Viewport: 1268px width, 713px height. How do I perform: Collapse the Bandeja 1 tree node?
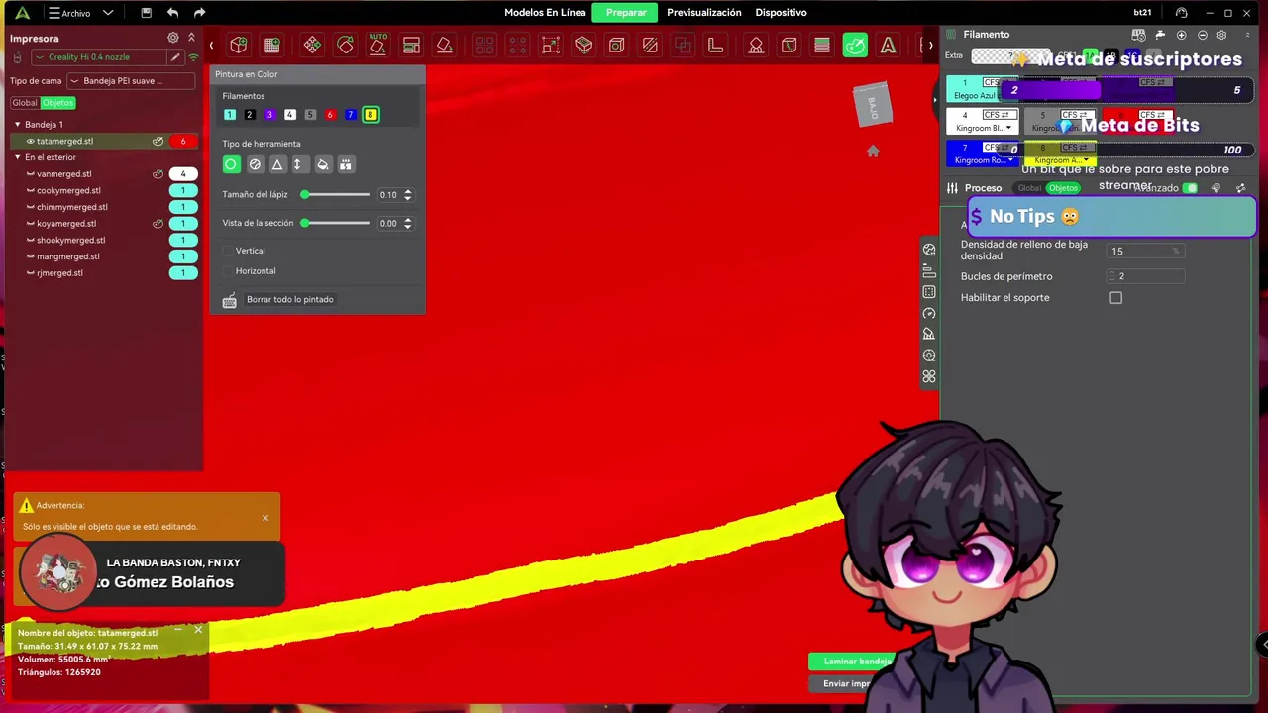17,125
